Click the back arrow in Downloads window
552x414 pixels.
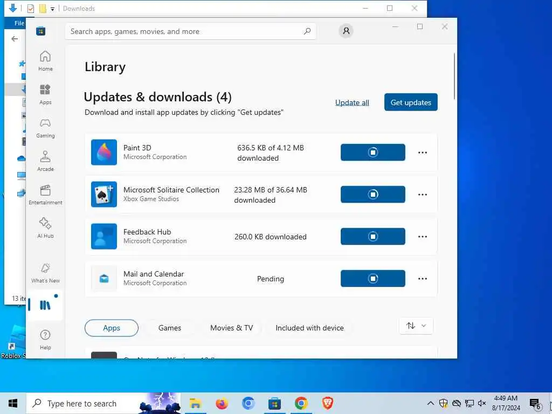(15, 39)
